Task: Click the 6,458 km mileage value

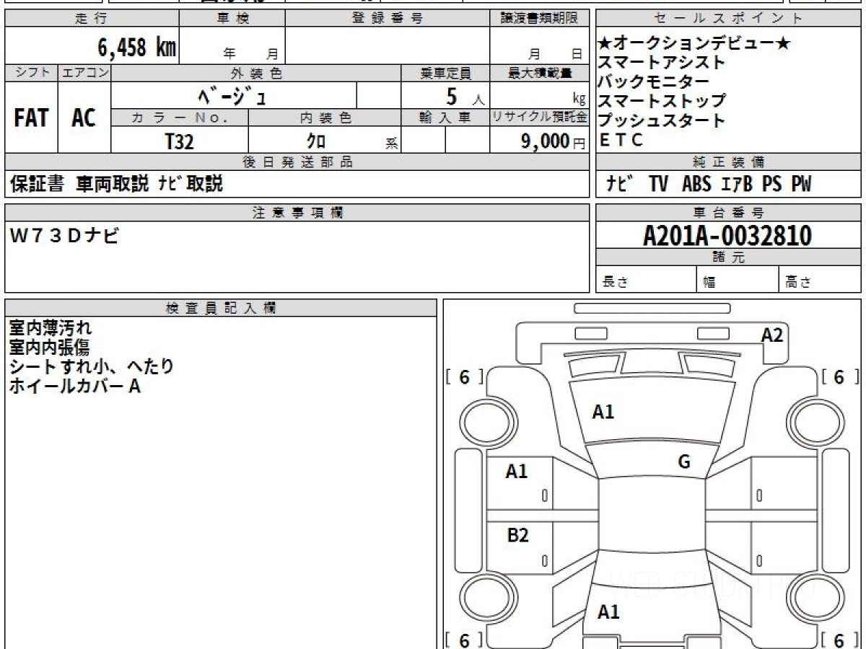Action: [137, 48]
